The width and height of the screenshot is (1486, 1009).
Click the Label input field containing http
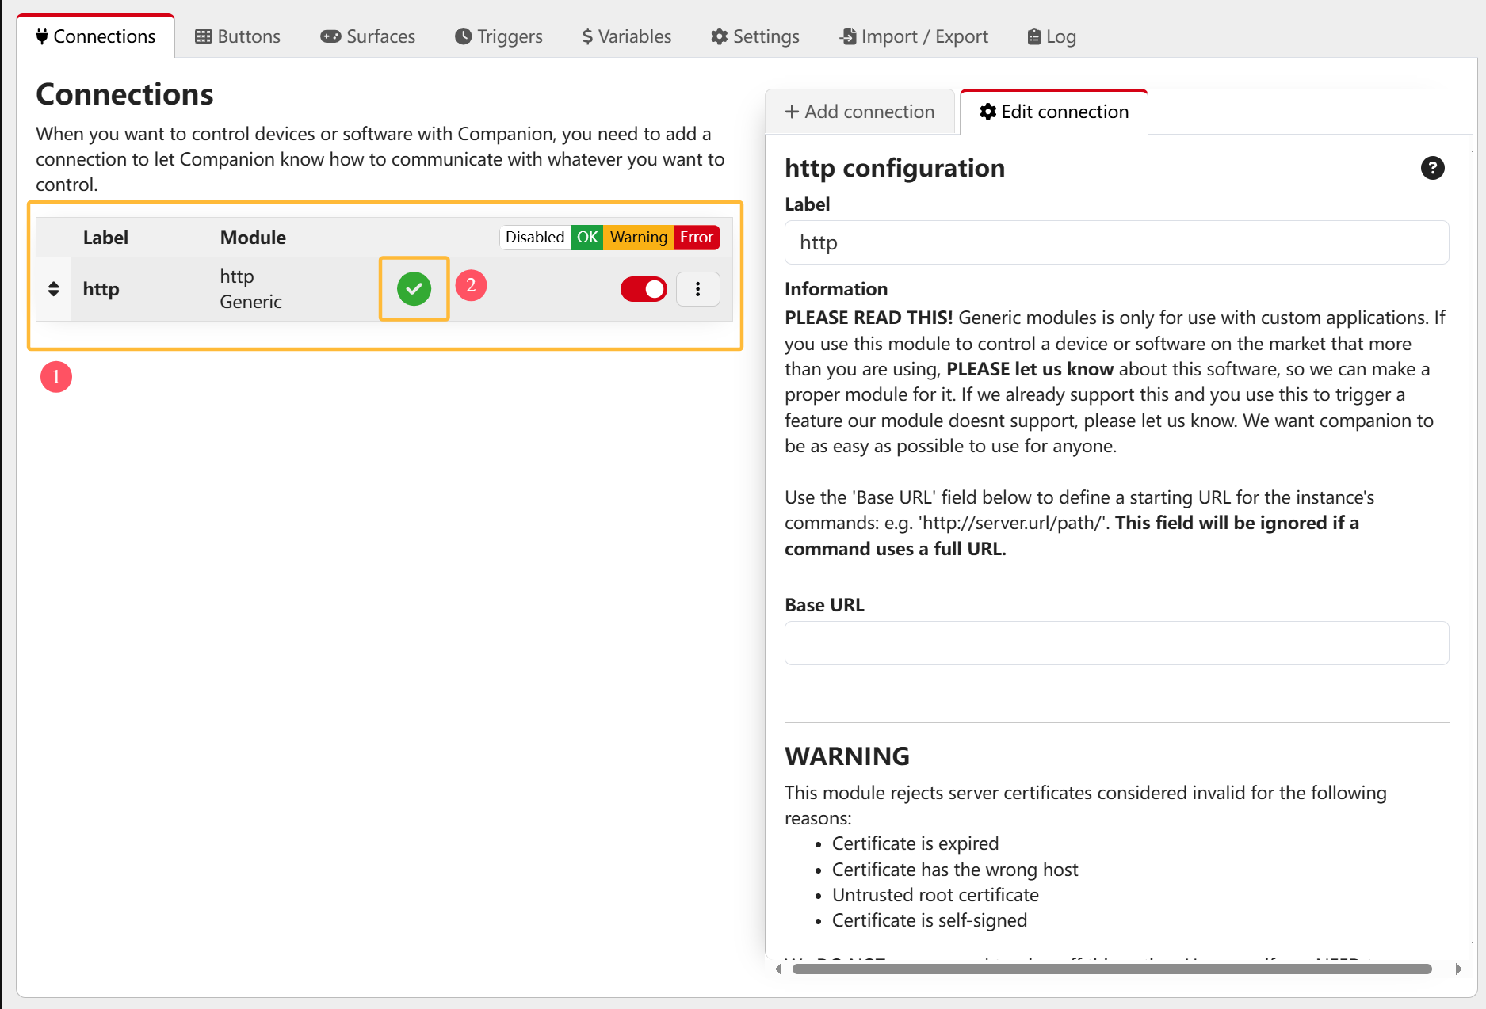[x=1116, y=242]
